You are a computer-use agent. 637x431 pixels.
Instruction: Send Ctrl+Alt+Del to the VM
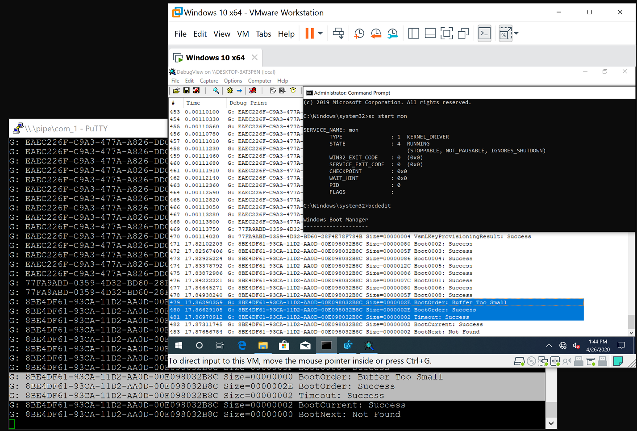tap(338, 33)
